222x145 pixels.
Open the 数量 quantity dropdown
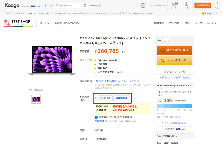click(x=166, y=41)
